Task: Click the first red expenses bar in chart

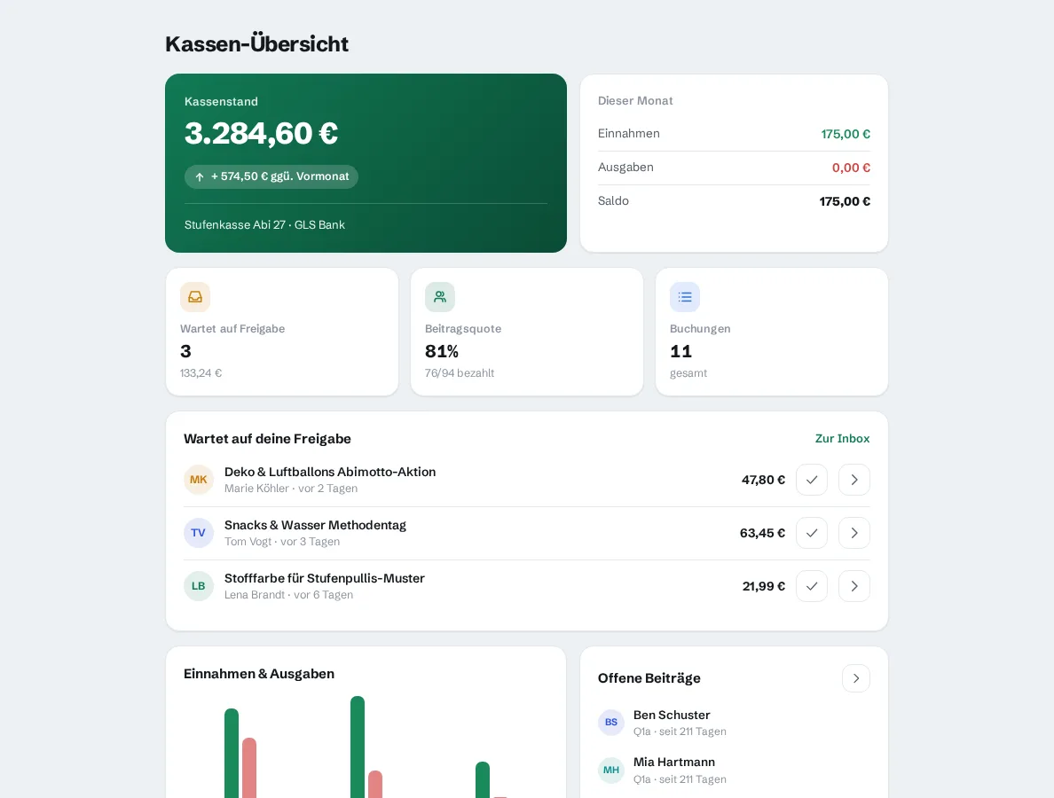Action: click(249, 768)
